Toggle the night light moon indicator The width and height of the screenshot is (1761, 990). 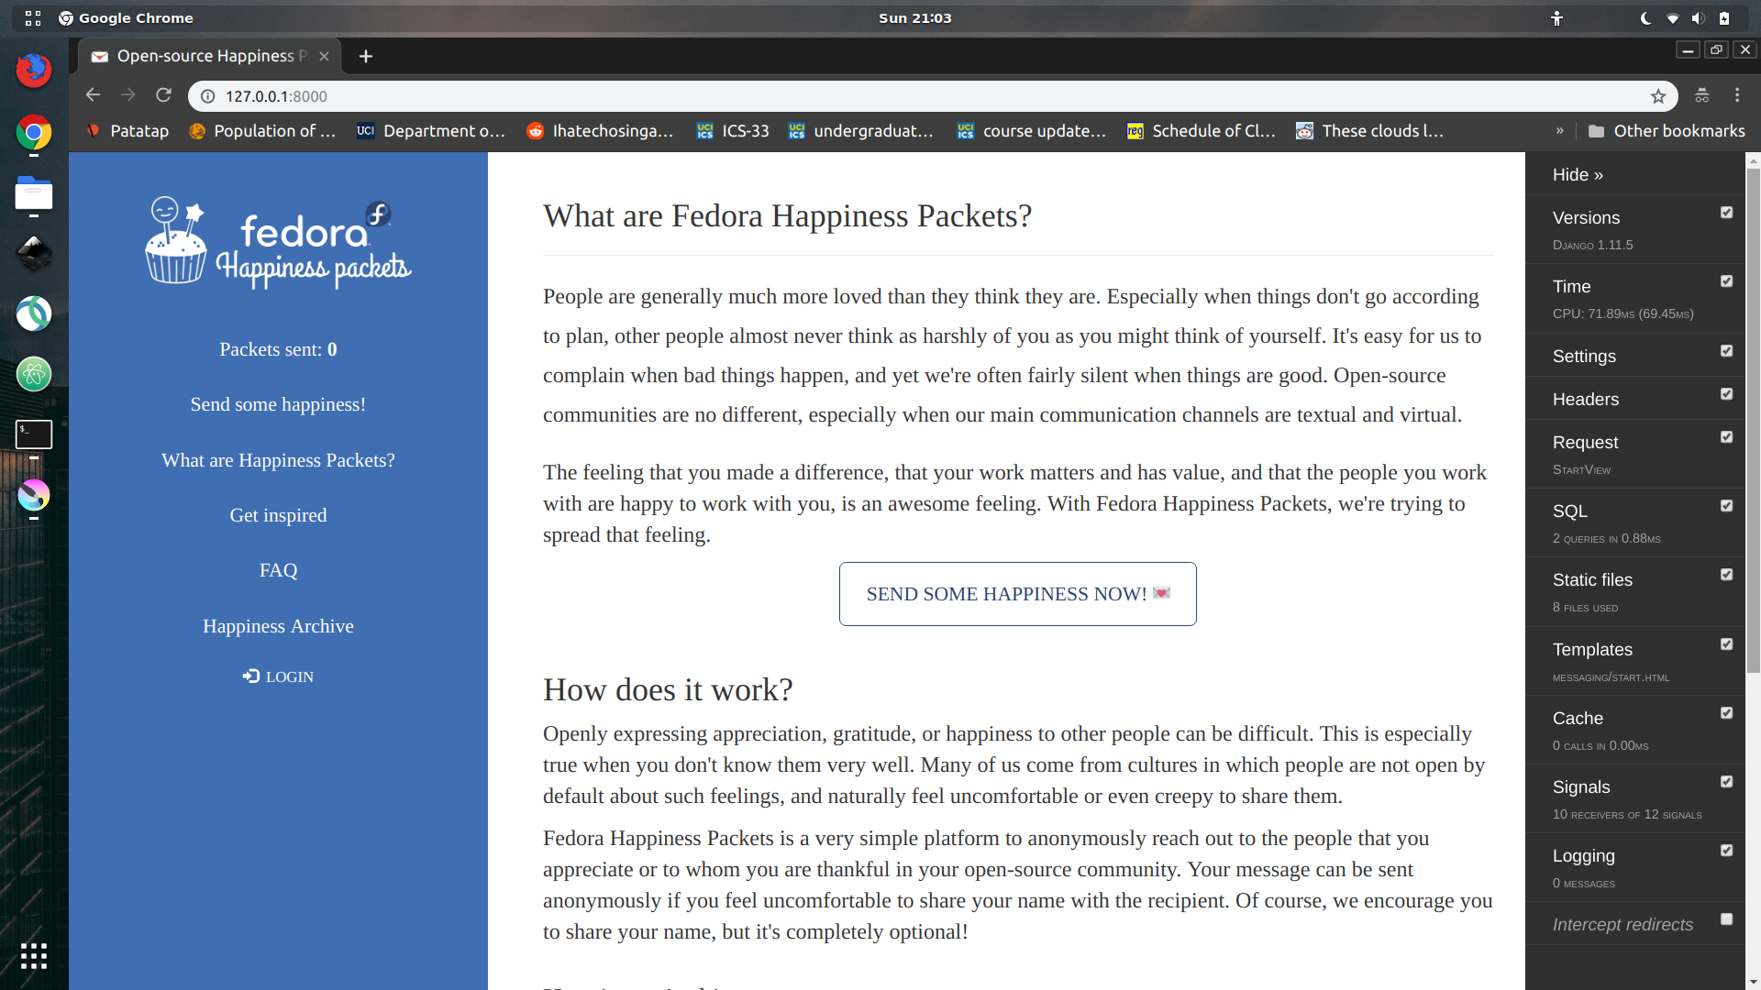pos(1646,18)
